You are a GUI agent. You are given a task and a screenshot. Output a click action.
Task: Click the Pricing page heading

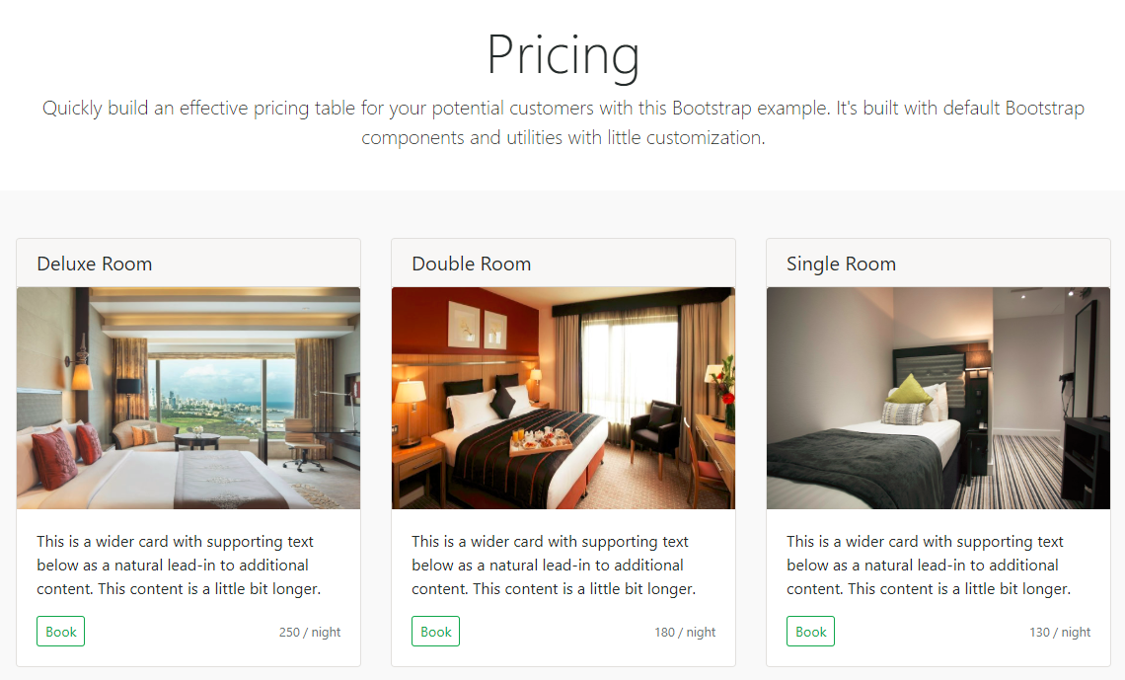(x=562, y=56)
